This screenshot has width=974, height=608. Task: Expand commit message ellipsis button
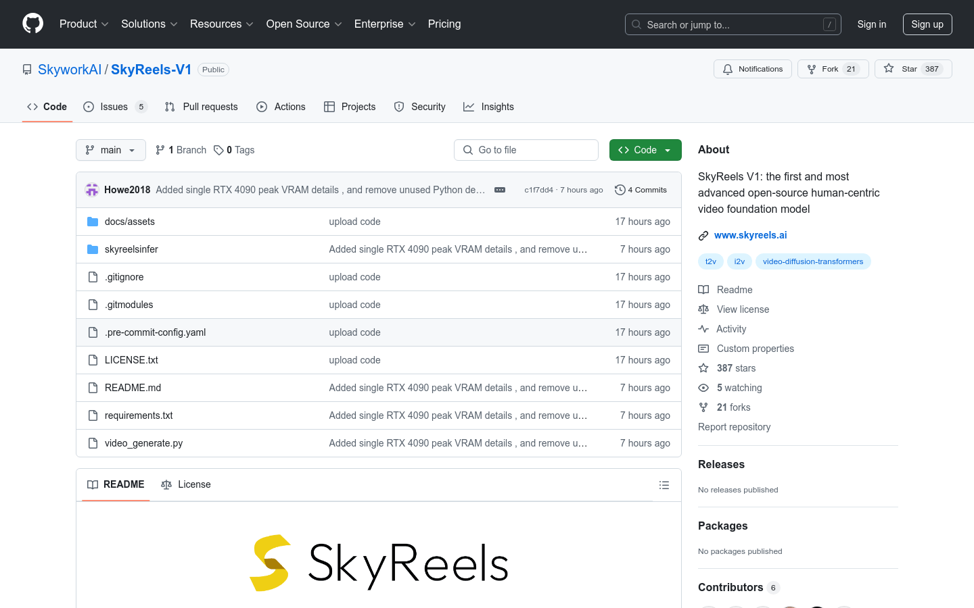500,190
